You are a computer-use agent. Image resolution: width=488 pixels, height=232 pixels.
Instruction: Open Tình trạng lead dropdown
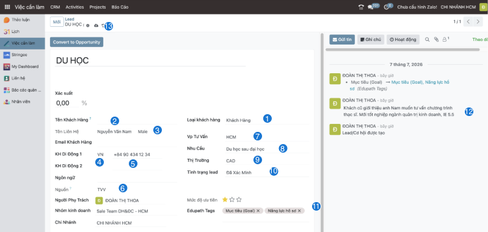(267, 173)
